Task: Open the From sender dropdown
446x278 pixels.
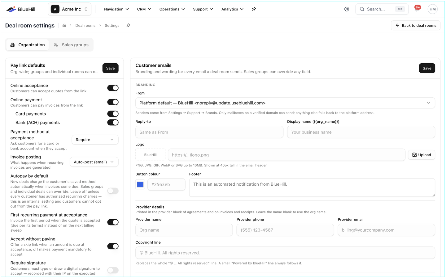Action: (285, 103)
